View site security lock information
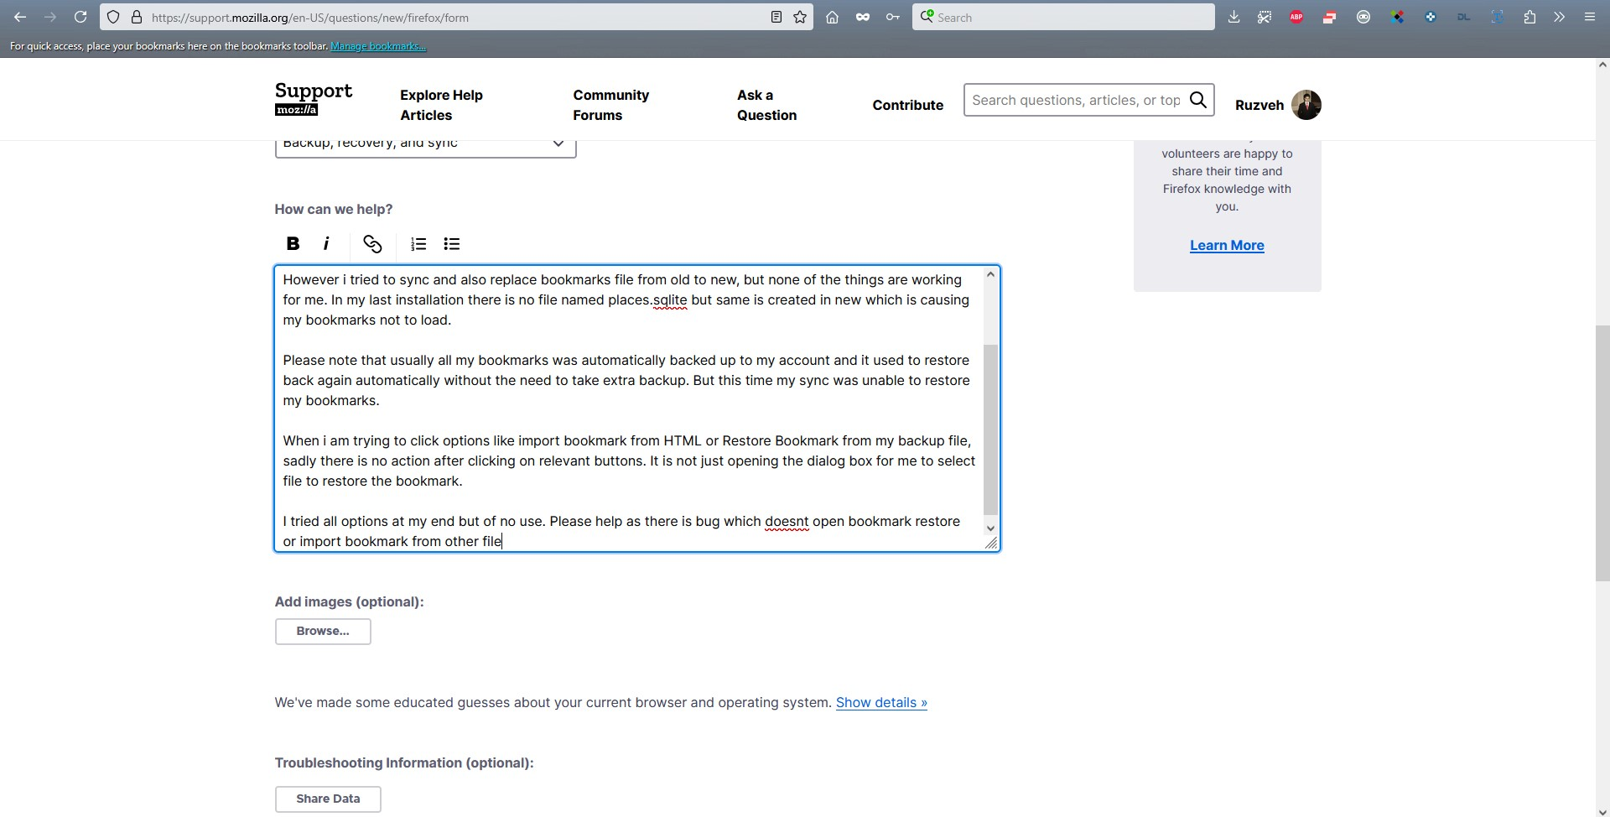1610x817 pixels. pyautogui.click(x=137, y=17)
